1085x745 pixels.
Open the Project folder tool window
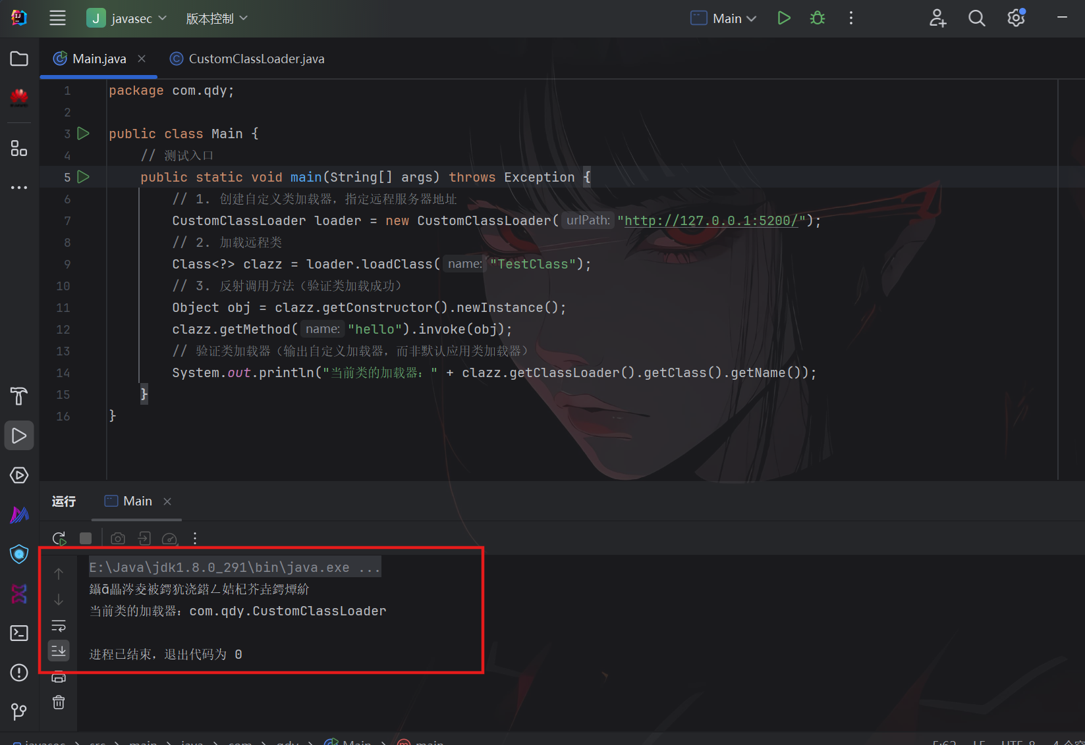[19, 59]
